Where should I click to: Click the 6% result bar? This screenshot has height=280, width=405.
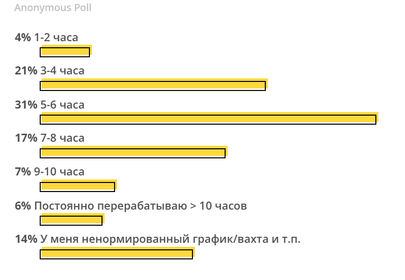click(71, 220)
